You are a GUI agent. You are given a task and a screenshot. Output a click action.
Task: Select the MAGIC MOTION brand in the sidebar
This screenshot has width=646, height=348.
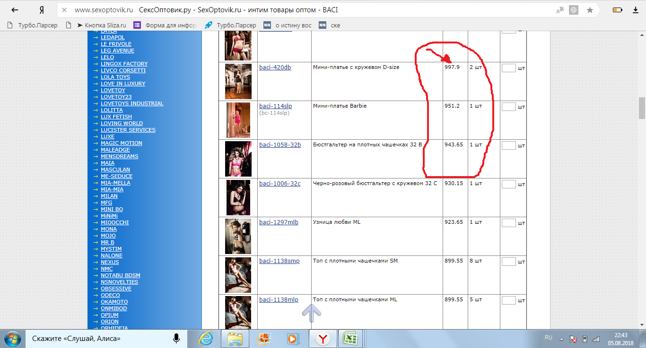click(x=121, y=143)
